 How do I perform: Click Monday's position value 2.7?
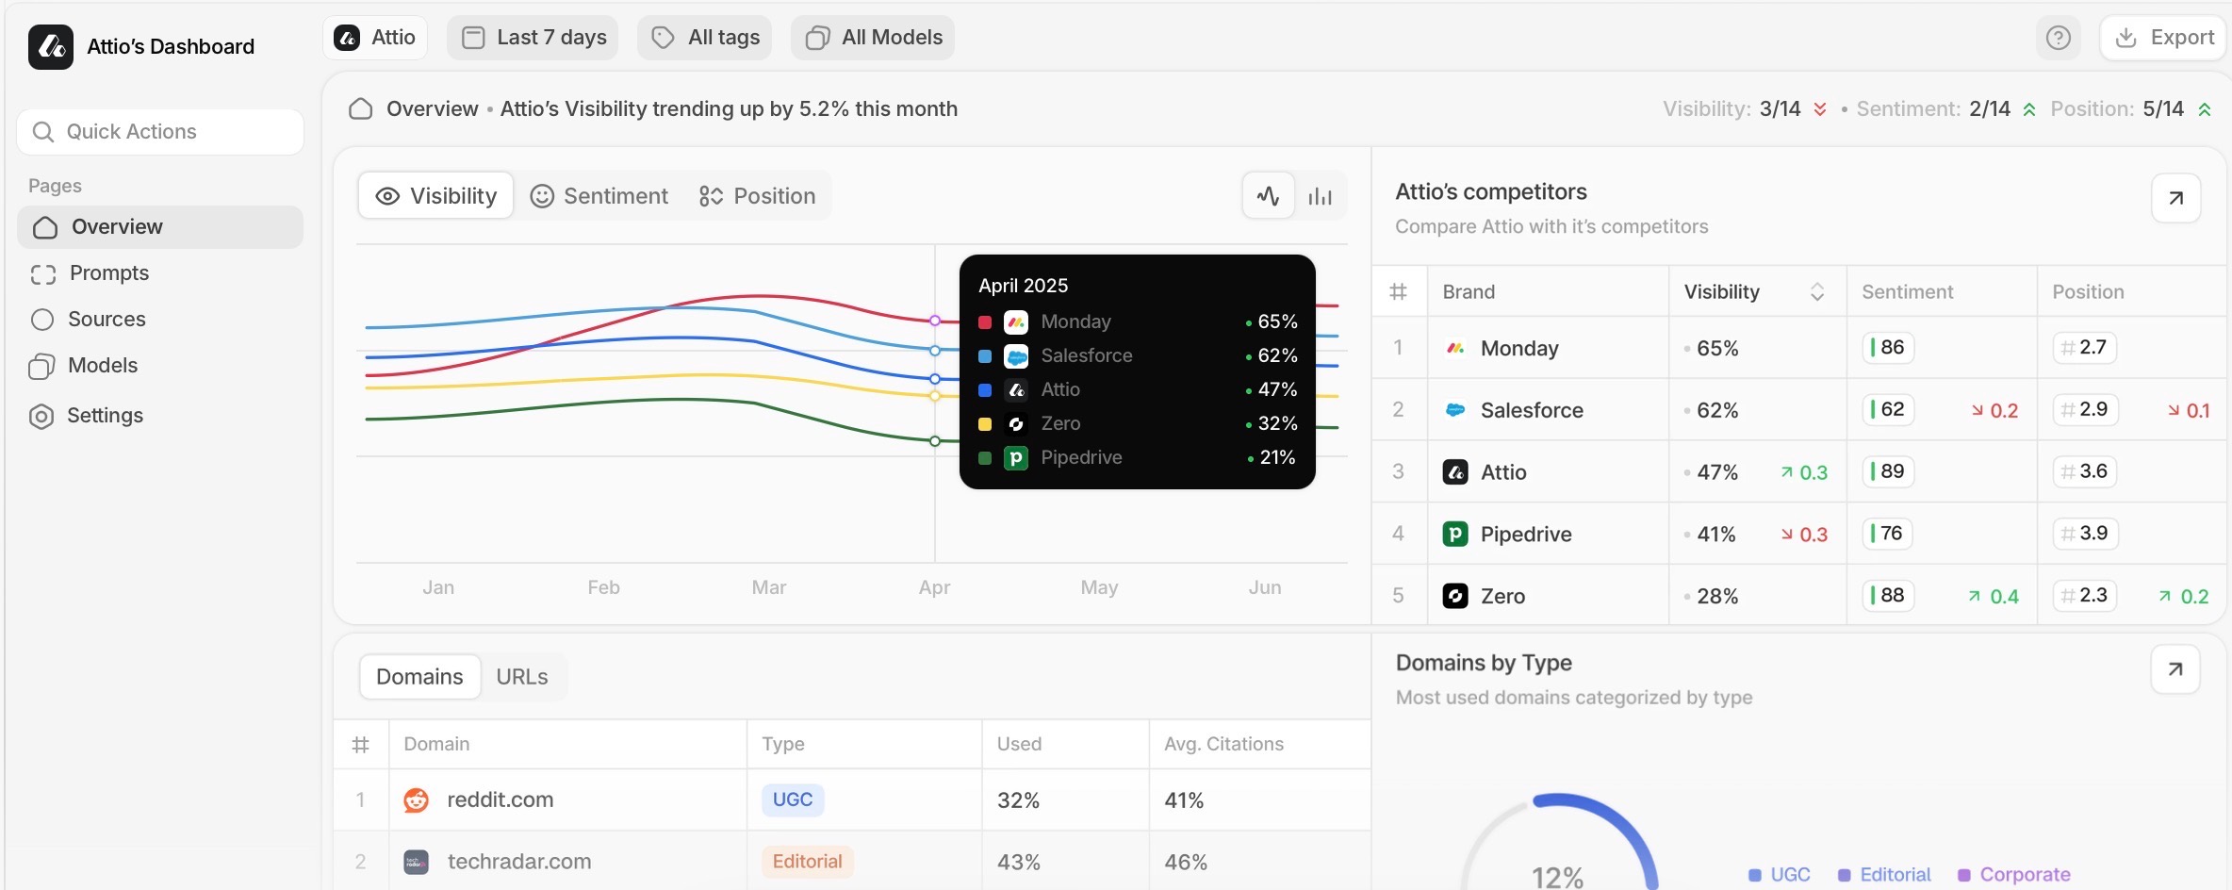(x=2085, y=348)
